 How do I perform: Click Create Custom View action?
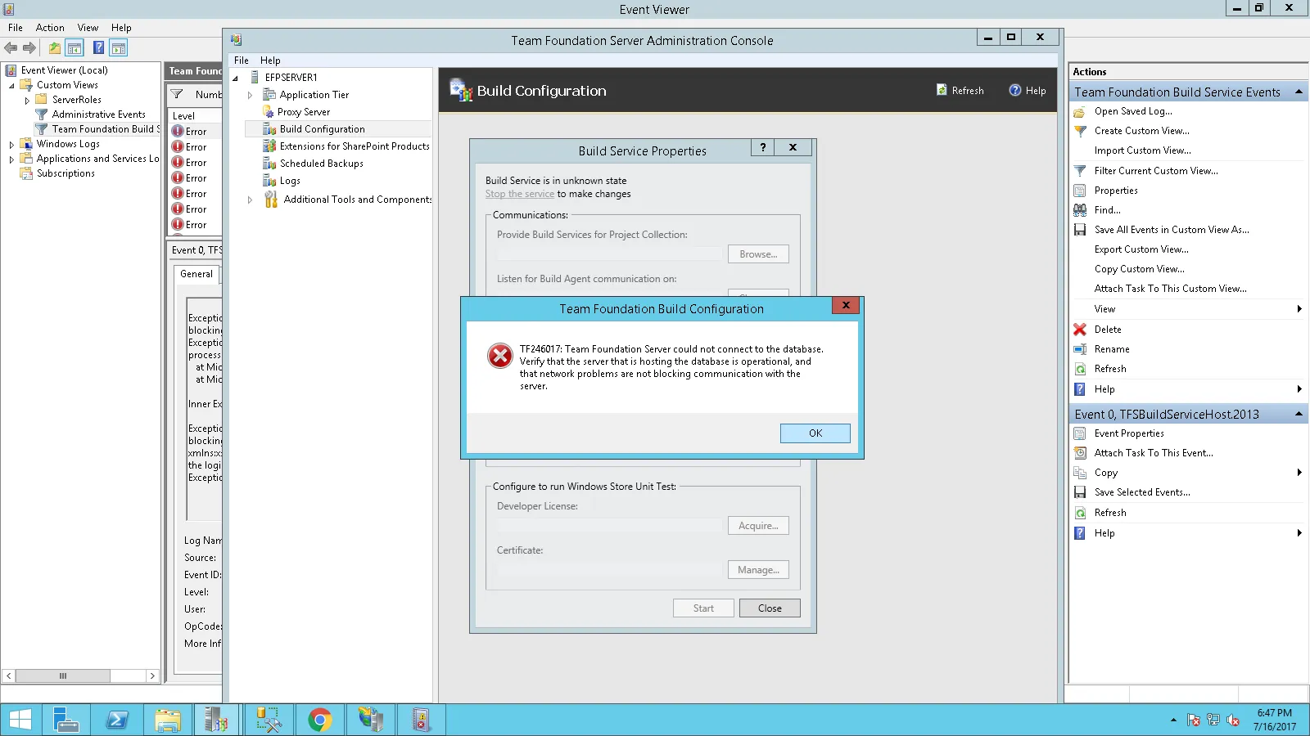(x=1142, y=131)
